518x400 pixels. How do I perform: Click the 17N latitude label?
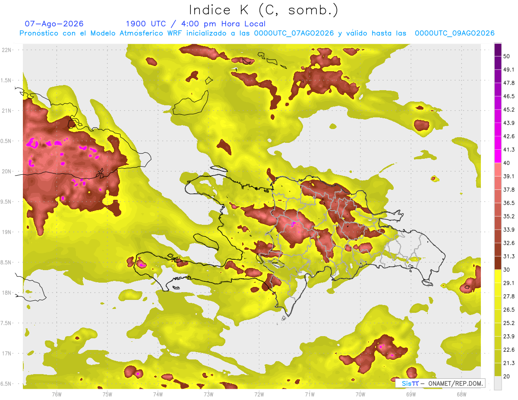(7, 353)
